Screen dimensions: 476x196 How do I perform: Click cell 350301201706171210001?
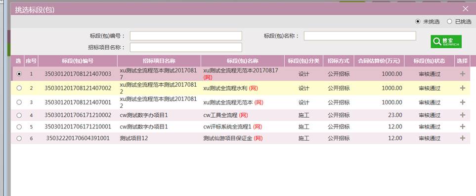pyautogui.click(x=78, y=127)
